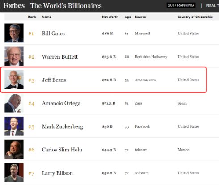The image size is (219, 185).
Task: Open the Mark Zuckerberg name link
Action: (63, 127)
